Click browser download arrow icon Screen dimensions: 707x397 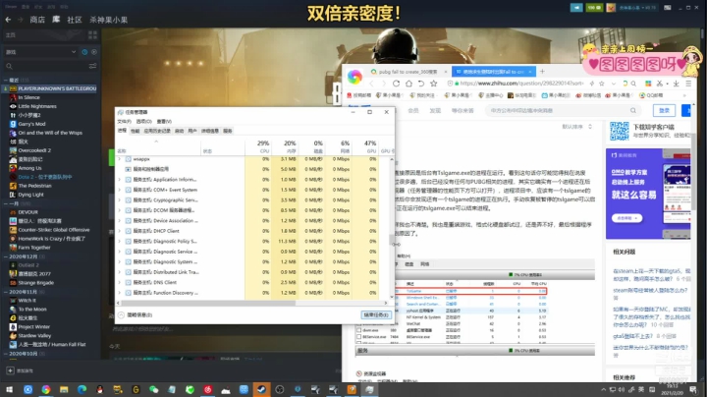pyautogui.click(x=676, y=84)
